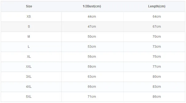Click the 71cm bust value
Image resolution: width=186 pixels, height=103 pixels.
tap(92, 97)
